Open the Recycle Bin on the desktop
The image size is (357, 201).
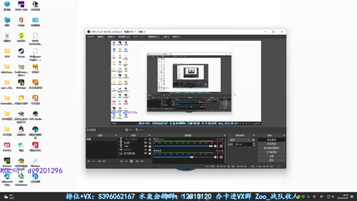click(x=7, y=37)
